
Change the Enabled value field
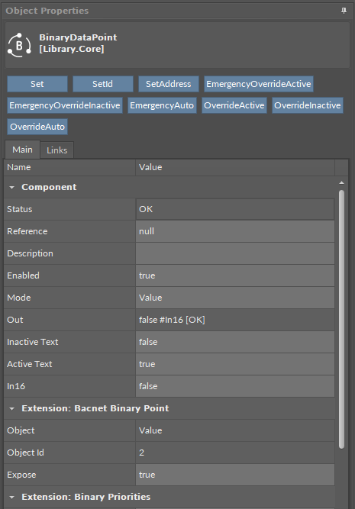point(235,275)
